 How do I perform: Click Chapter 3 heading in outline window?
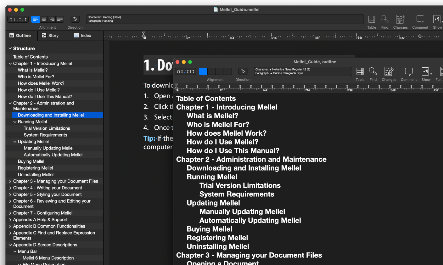tap(249, 255)
